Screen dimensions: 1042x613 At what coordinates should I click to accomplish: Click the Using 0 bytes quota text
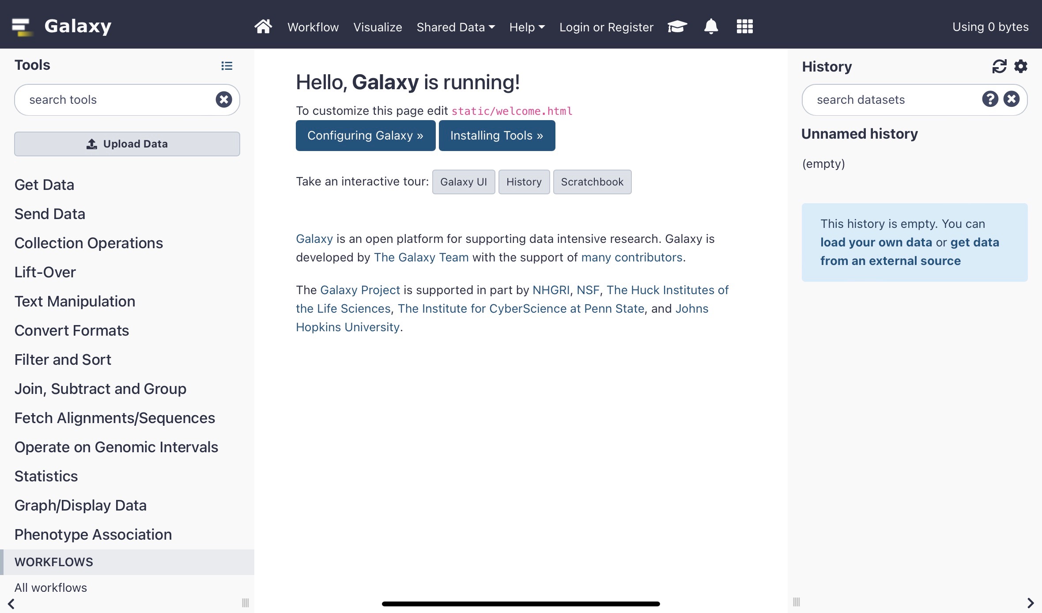(990, 27)
